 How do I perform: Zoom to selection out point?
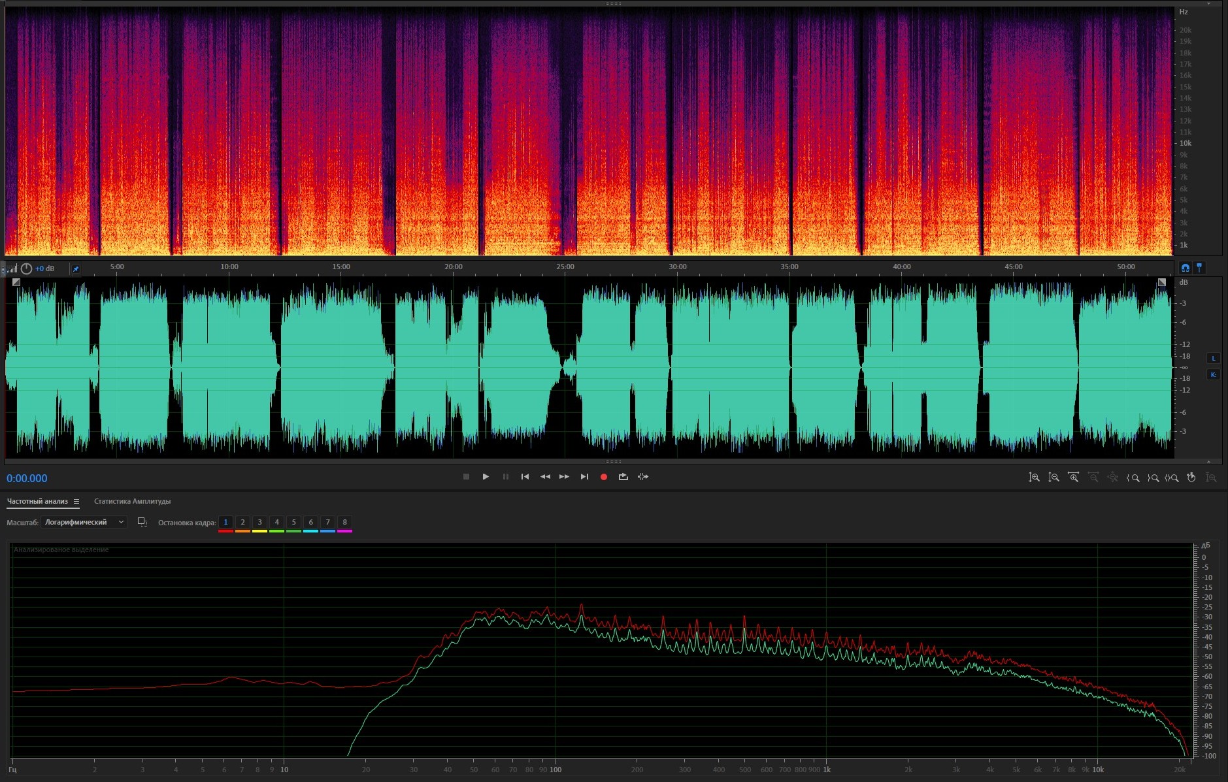tap(1153, 478)
